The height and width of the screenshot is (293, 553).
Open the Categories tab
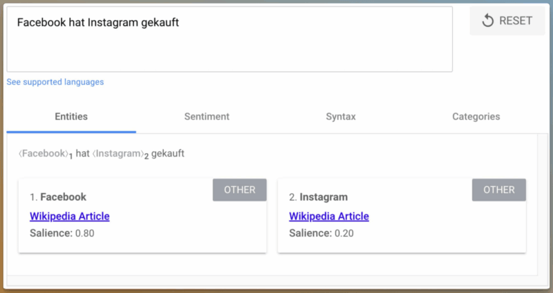pos(476,117)
